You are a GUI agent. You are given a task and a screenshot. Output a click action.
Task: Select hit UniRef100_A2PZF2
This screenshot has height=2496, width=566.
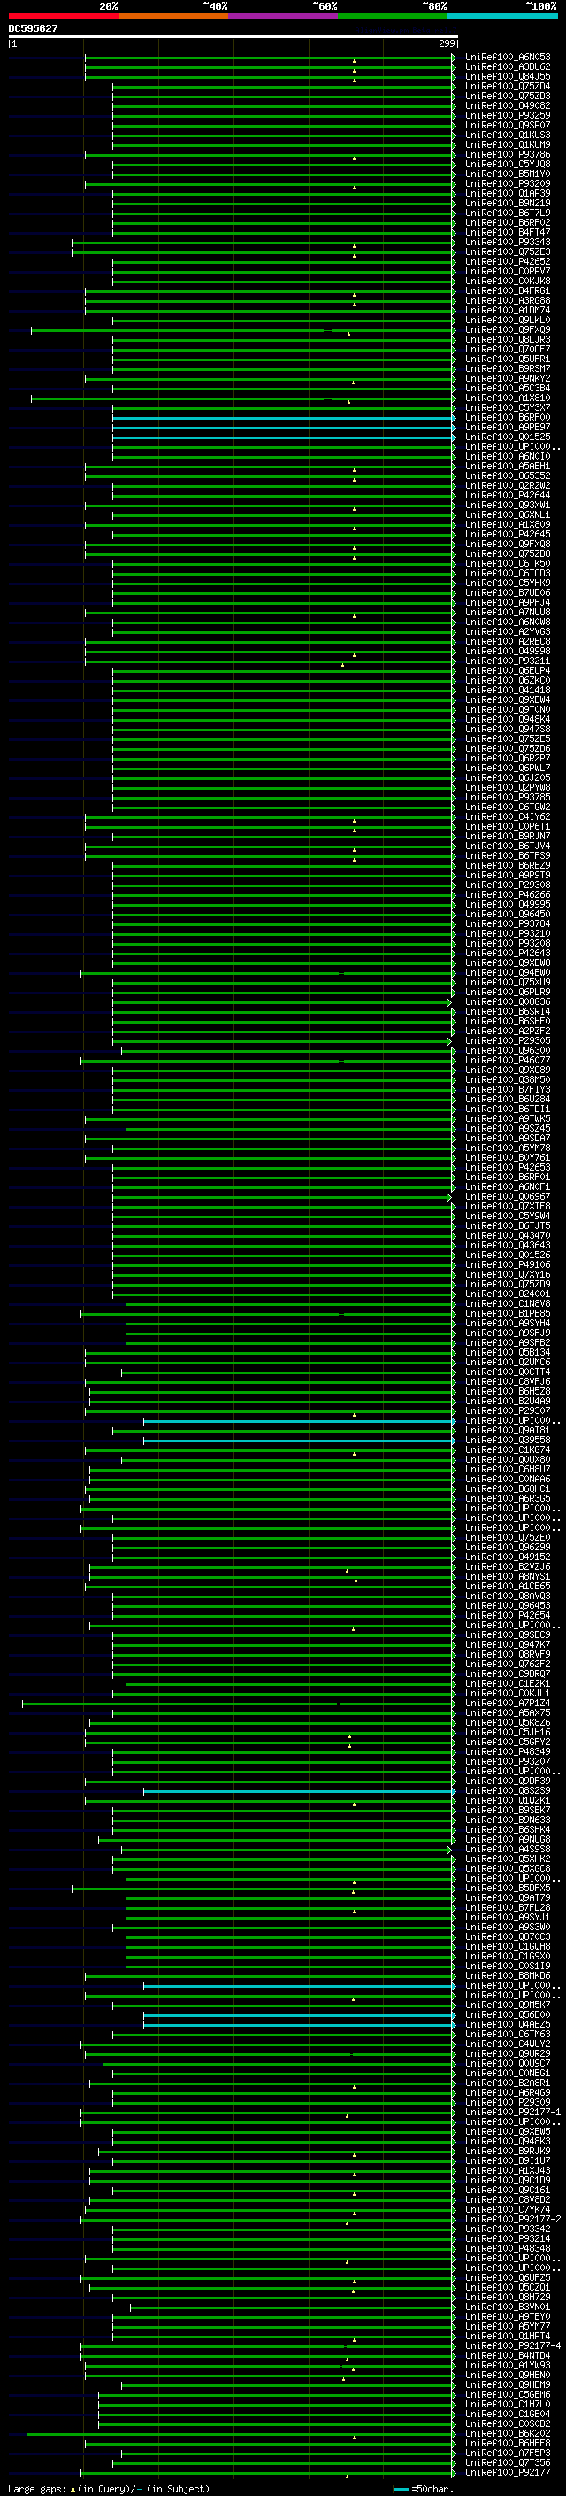coord(508,1031)
